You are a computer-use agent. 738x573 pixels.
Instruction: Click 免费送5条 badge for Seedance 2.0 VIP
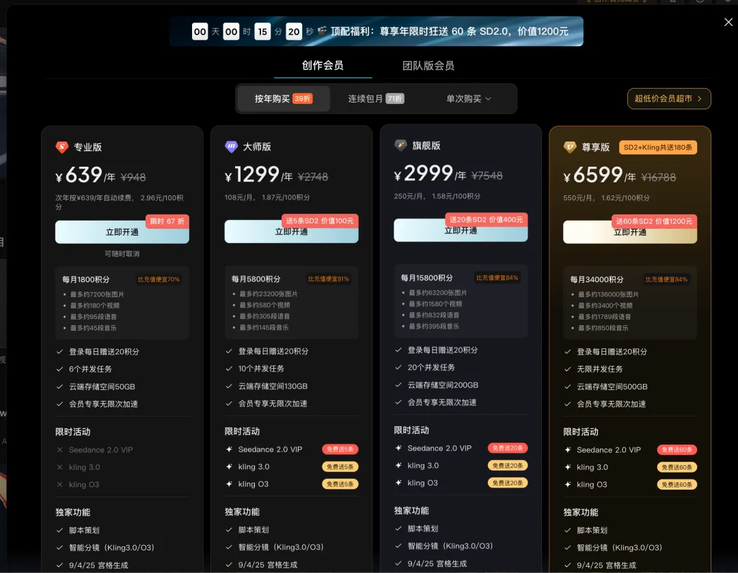tap(340, 449)
